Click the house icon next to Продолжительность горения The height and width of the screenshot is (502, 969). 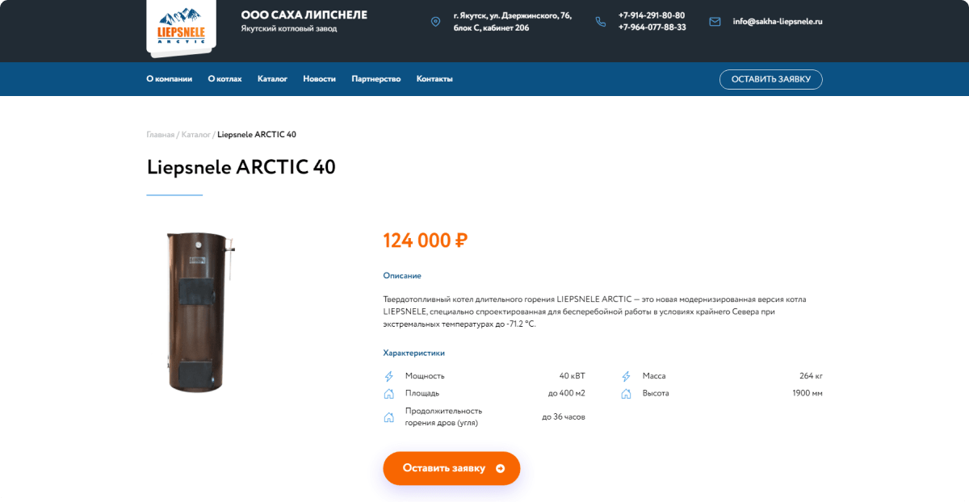point(389,417)
